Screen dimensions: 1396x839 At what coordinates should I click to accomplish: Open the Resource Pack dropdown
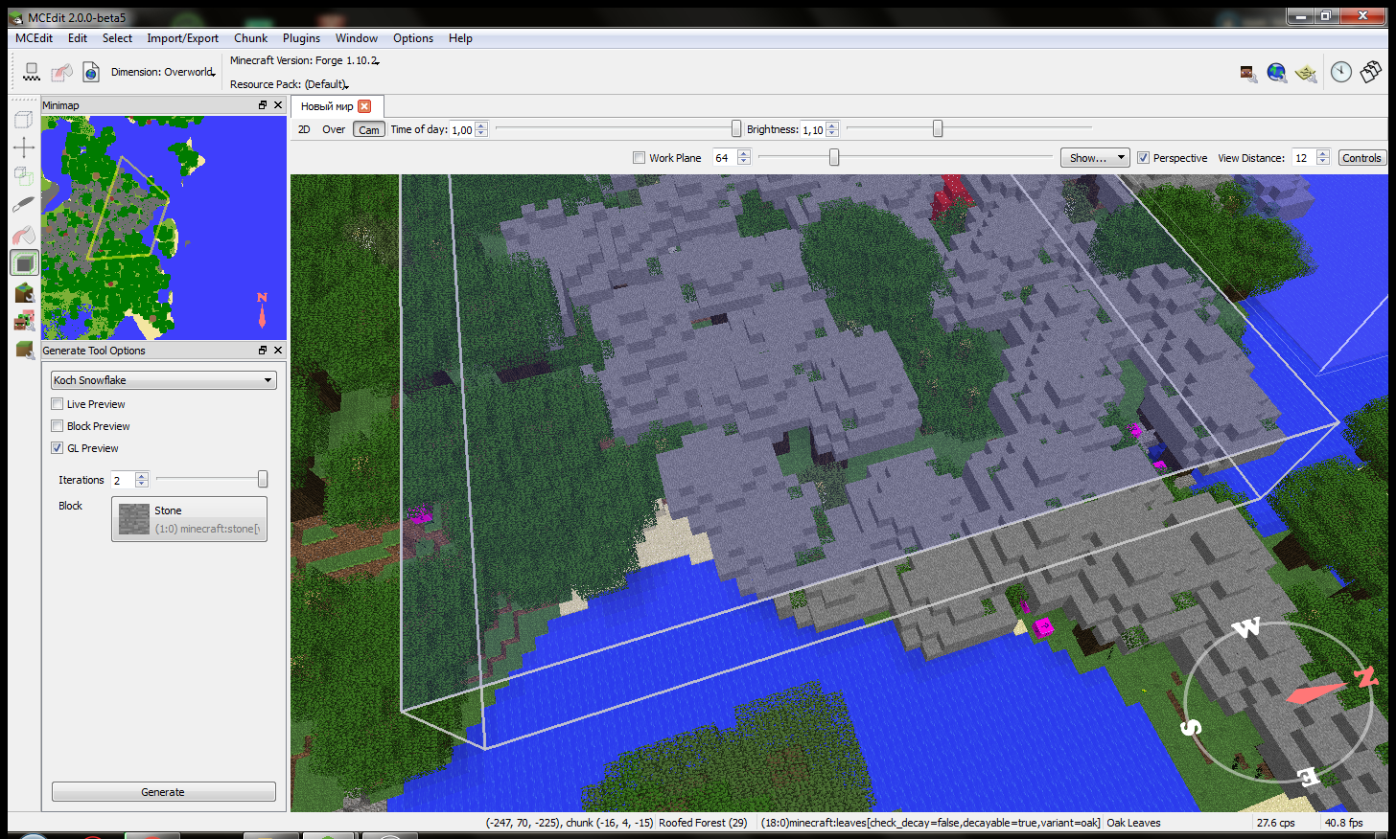coord(289,84)
